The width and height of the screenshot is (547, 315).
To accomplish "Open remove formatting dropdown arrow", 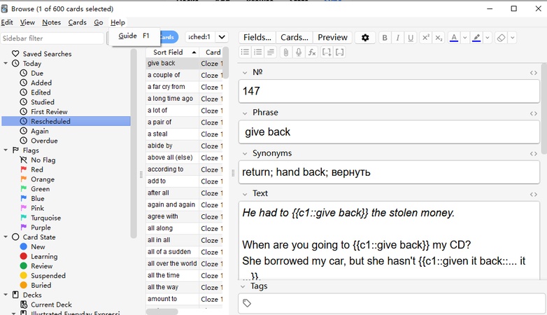I will click(512, 38).
